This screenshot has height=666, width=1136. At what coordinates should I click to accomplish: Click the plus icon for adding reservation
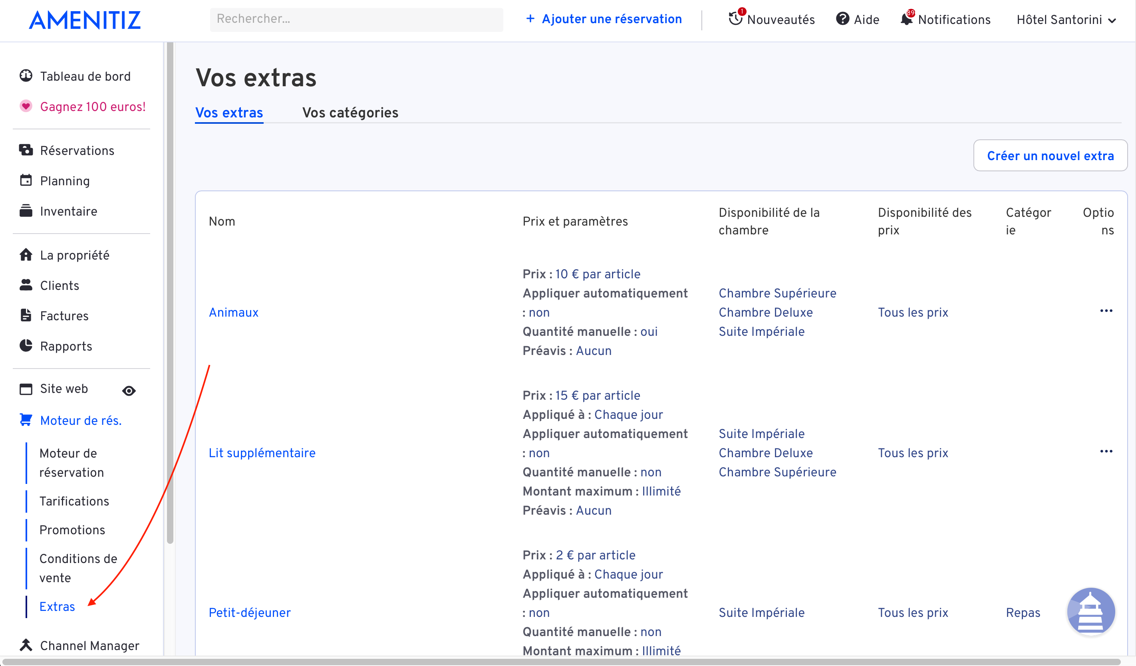pos(530,19)
